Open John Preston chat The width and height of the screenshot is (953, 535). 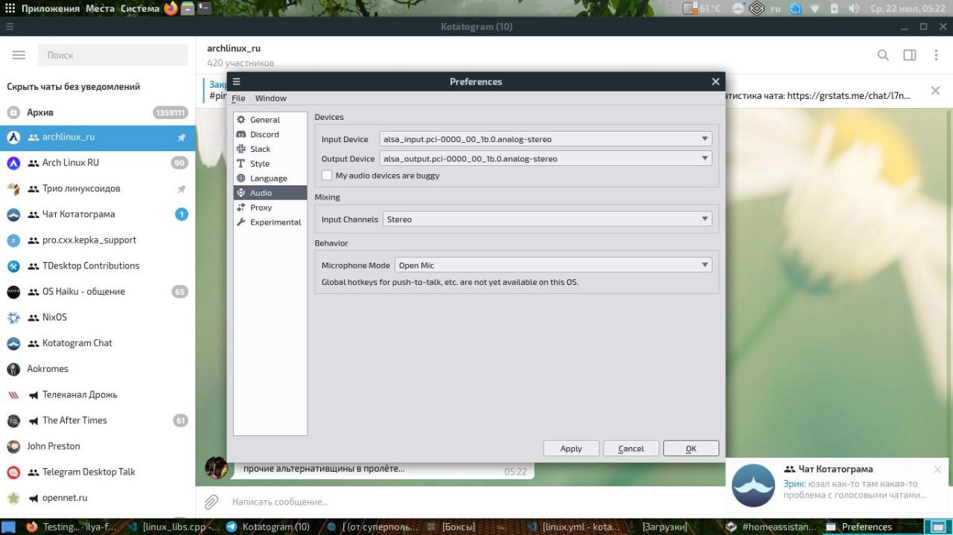coord(98,446)
